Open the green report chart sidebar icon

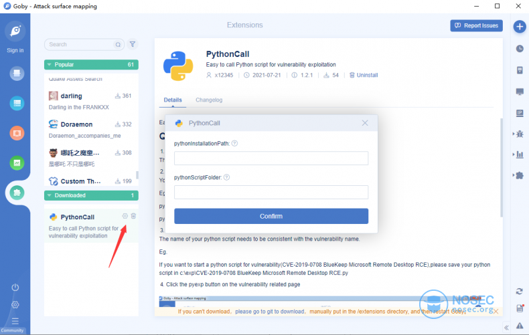pyautogui.click(x=17, y=163)
